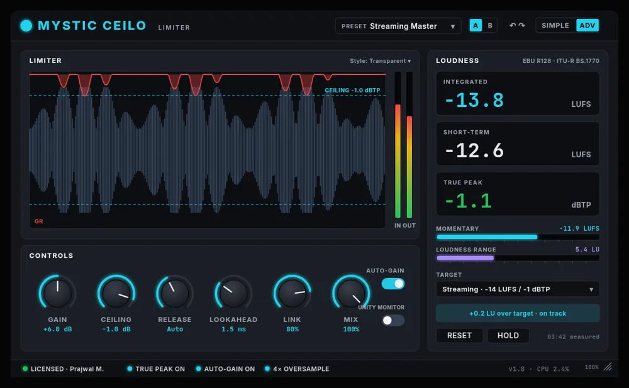Click the 5.4 LU range value
Screen dimensions: 629x388
587,249
